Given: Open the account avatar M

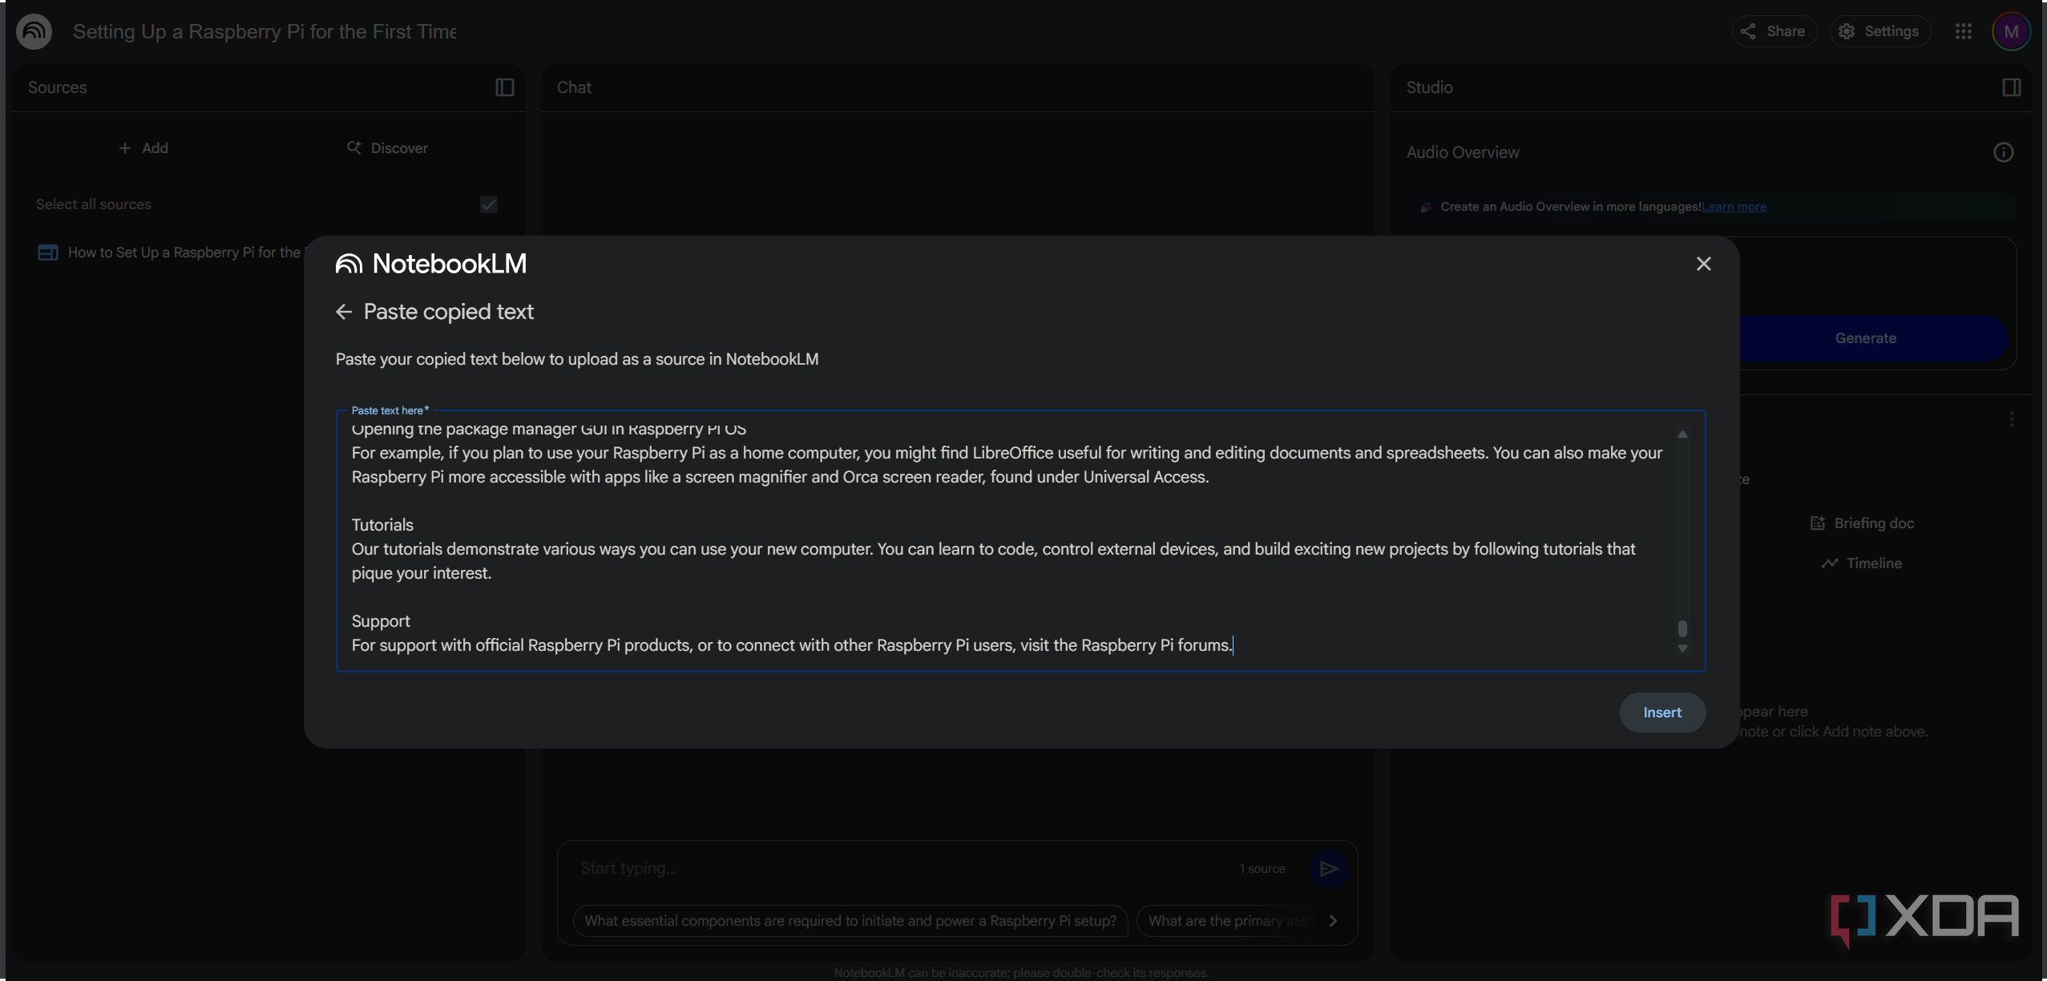Looking at the screenshot, I should tap(2010, 31).
